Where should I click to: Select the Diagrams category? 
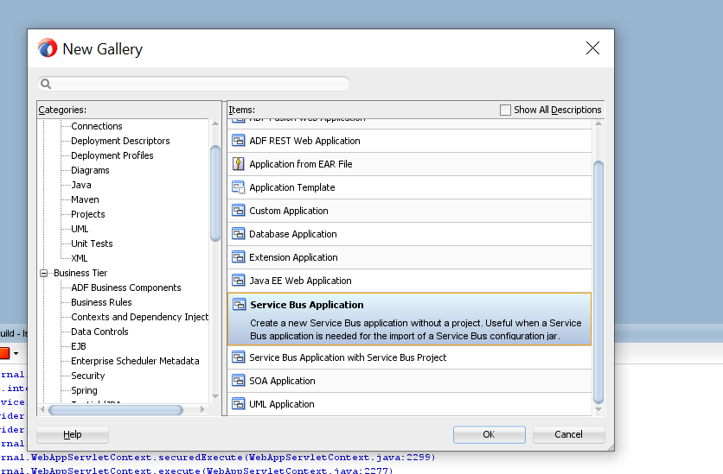tap(90, 170)
